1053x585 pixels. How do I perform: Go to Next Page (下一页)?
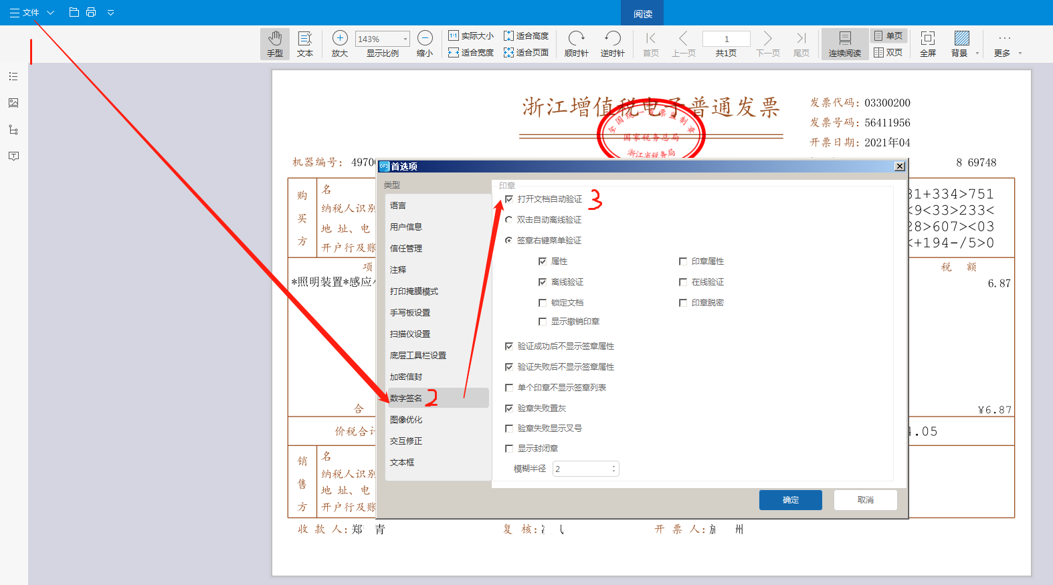click(x=768, y=44)
